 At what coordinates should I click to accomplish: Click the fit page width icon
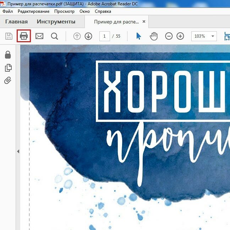coord(227,36)
